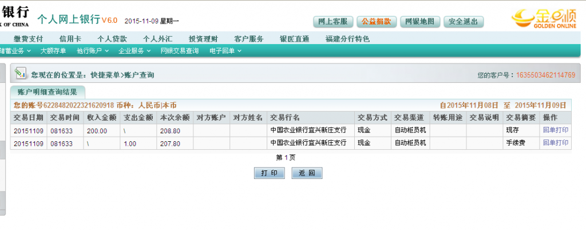Open the 企业服务 dropdown

coord(134,51)
